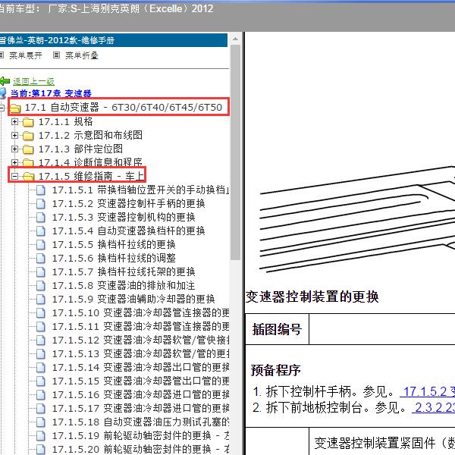Open page 17.1.5.5 换档杆拉线的更换
455x455 pixels.
[x=114, y=245]
